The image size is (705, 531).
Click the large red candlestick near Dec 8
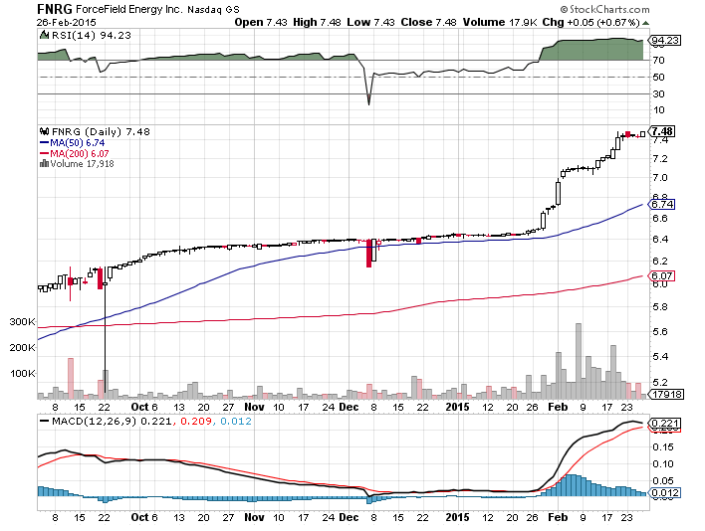369,254
